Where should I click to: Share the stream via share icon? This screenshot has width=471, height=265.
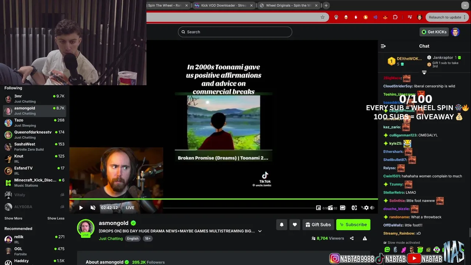coord(352,239)
